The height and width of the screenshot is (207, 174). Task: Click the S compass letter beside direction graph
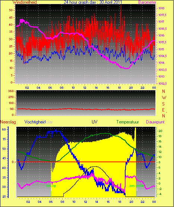163,104
